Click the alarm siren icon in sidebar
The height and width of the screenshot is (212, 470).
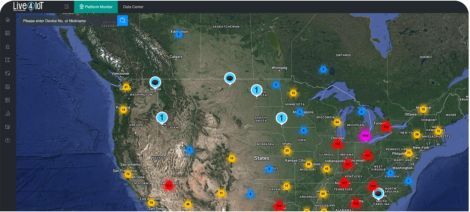(x=7, y=46)
